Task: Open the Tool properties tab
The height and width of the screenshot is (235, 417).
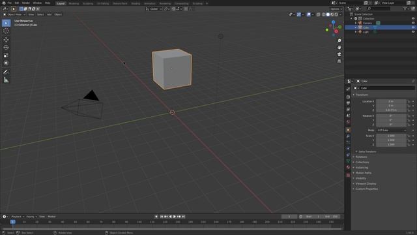Action: coord(348,89)
